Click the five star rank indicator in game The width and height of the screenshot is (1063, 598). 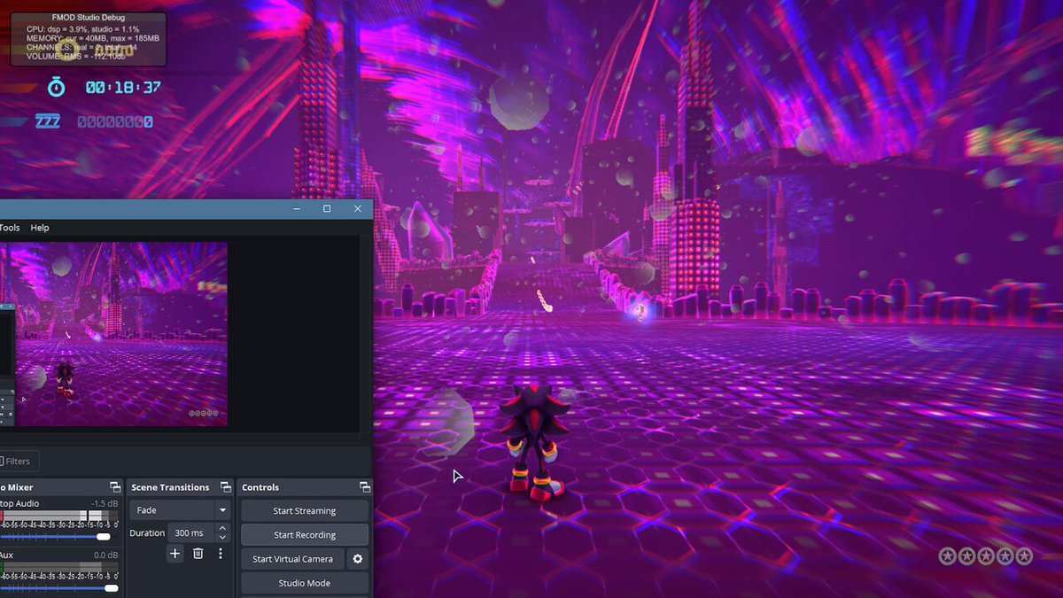[x=986, y=556]
